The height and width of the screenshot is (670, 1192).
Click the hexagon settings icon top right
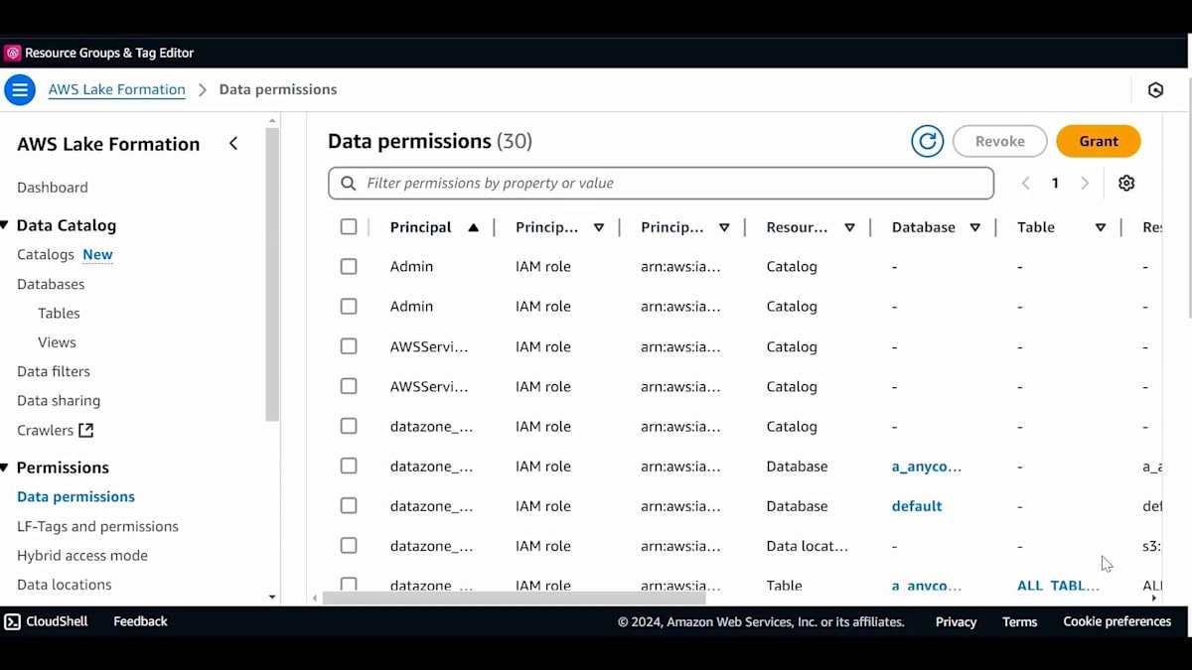[1155, 89]
